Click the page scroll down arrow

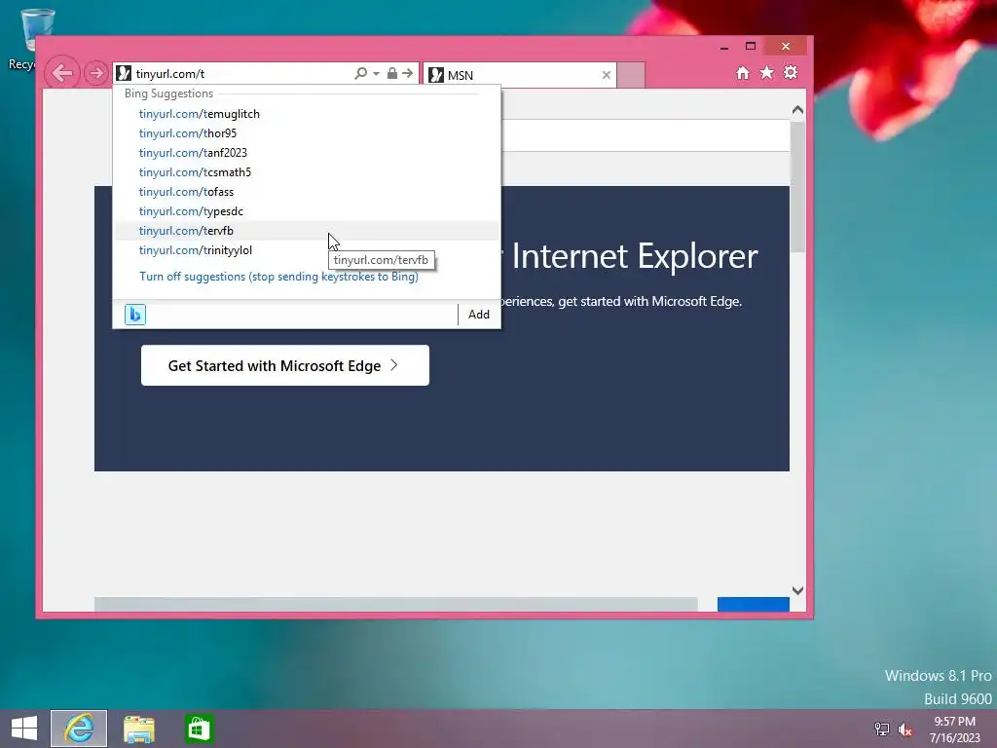(x=797, y=590)
